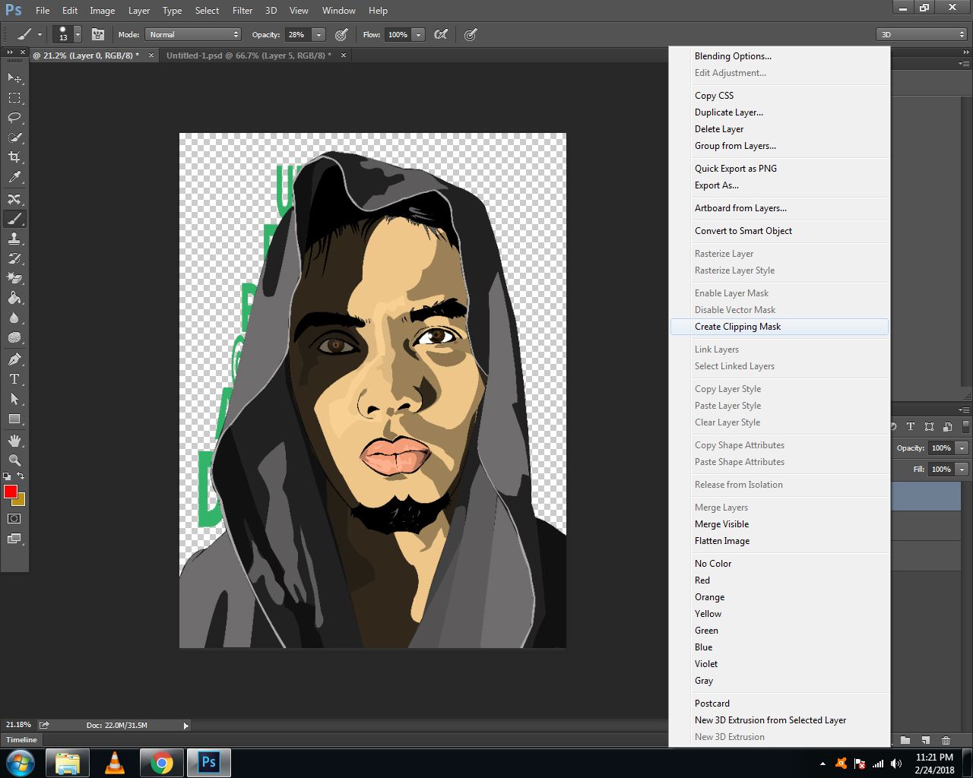The width and height of the screenshot is (973, 778).
Task: Select the Crop tool
Action: pos(14,157)
